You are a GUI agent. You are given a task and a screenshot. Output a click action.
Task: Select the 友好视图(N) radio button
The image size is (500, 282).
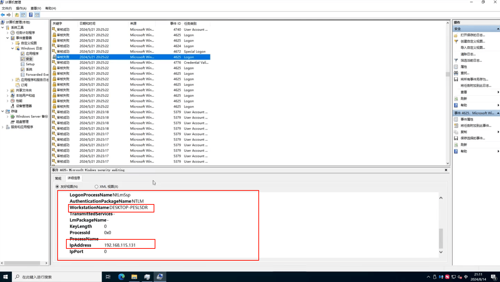click(x=57, y=187)
